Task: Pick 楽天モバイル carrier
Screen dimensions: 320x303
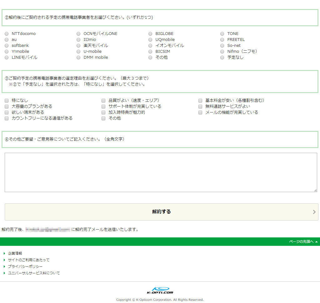Action: pyautogui.click(x=78, y=46)
